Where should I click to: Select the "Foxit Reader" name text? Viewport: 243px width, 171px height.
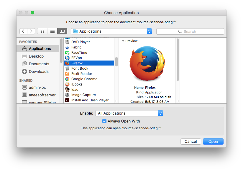82,74
